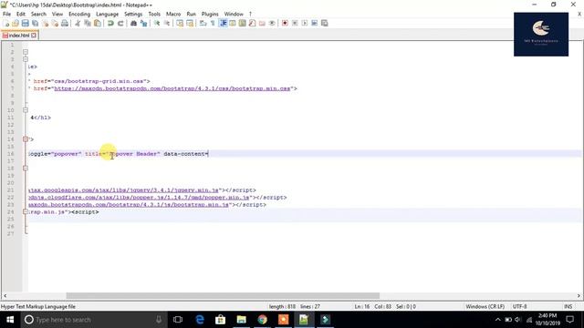
Task: Zoom out using the toolbar icon
Action: coord(167,23)
